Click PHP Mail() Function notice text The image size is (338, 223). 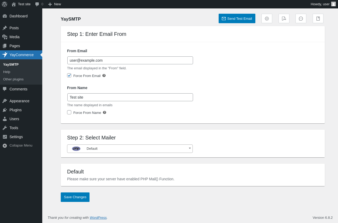(x=121, y=179)
